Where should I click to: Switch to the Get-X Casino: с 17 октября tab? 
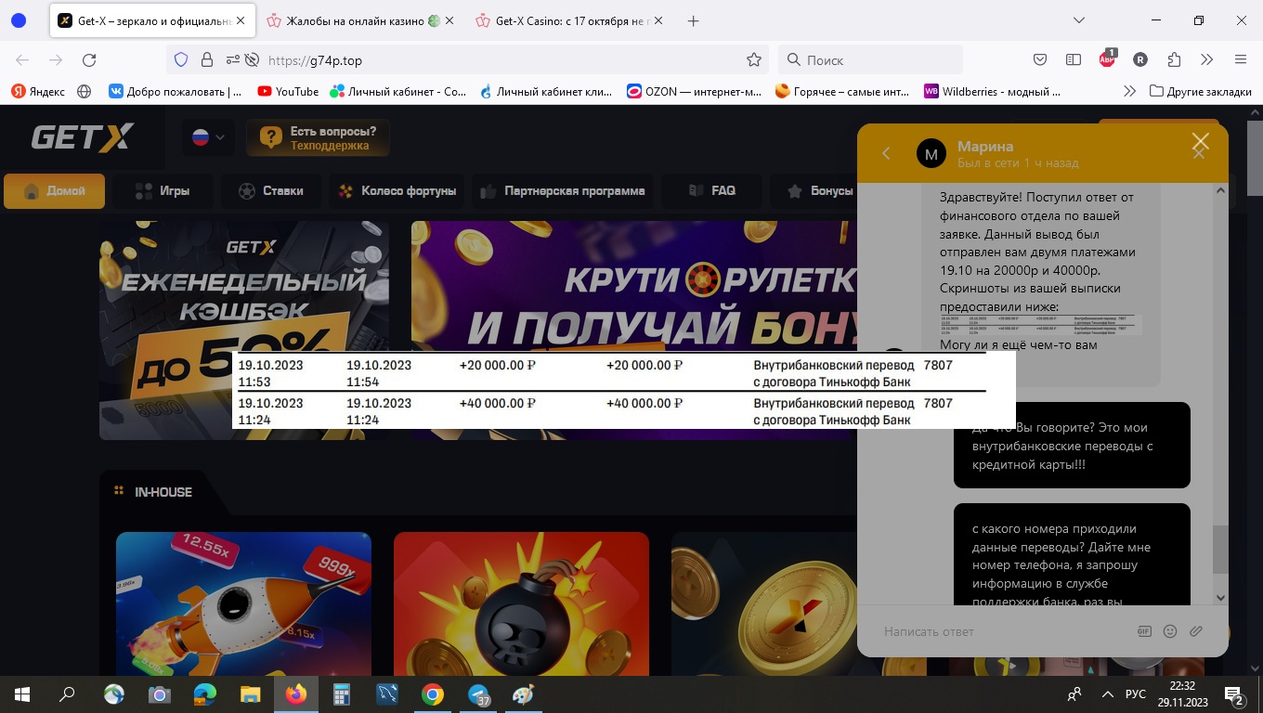[x=571, y=20]
